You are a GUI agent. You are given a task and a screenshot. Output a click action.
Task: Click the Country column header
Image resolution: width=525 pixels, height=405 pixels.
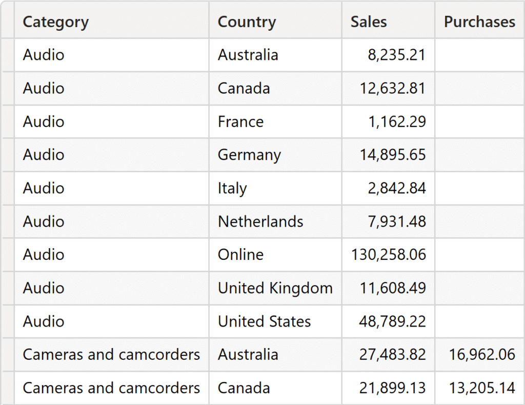[247, 22]
